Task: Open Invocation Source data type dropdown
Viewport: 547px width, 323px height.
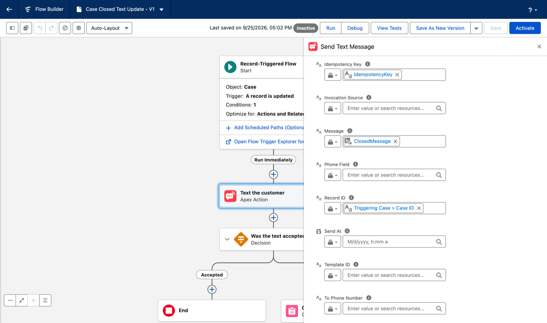Action: tap(333, 108)
